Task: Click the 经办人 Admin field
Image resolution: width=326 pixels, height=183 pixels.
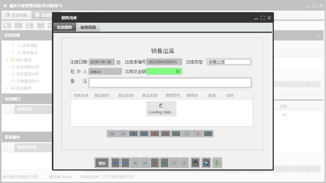Action: [105, 71]
